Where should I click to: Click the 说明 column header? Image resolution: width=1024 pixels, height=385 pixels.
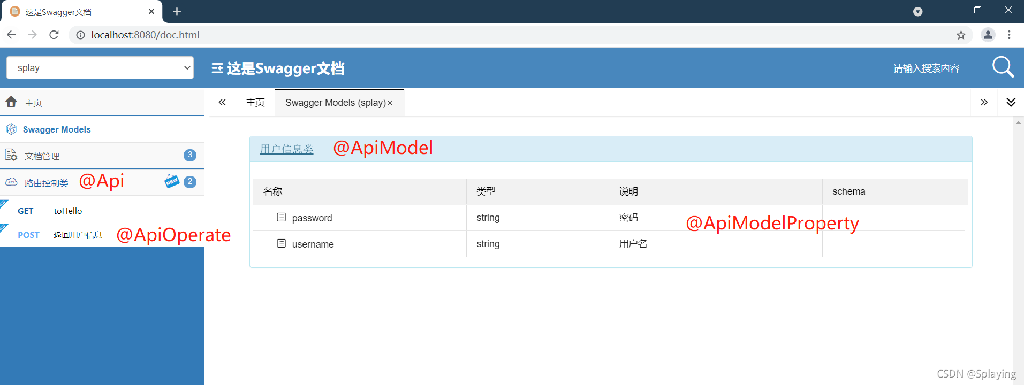[716, 191]
